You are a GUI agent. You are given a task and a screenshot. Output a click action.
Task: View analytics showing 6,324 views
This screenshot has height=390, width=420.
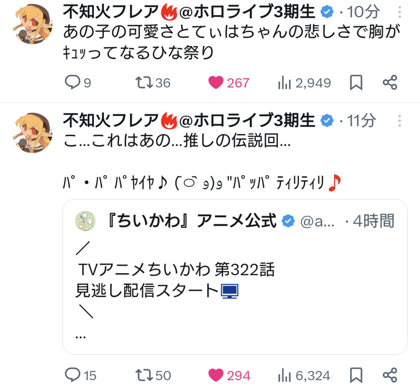point(284,375)
